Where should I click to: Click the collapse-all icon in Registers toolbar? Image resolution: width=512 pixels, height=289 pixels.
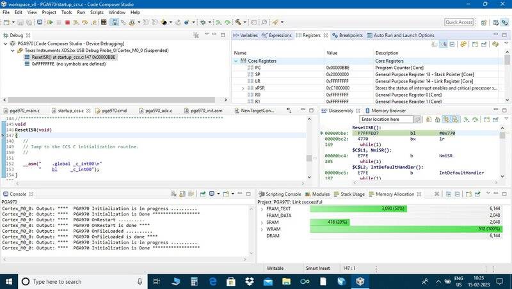click(452, 44)
